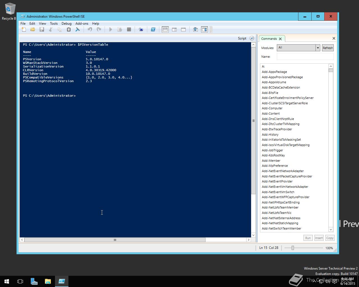
Task: Select Show Script Pane Top layout icon
Action: pos(165,29)
